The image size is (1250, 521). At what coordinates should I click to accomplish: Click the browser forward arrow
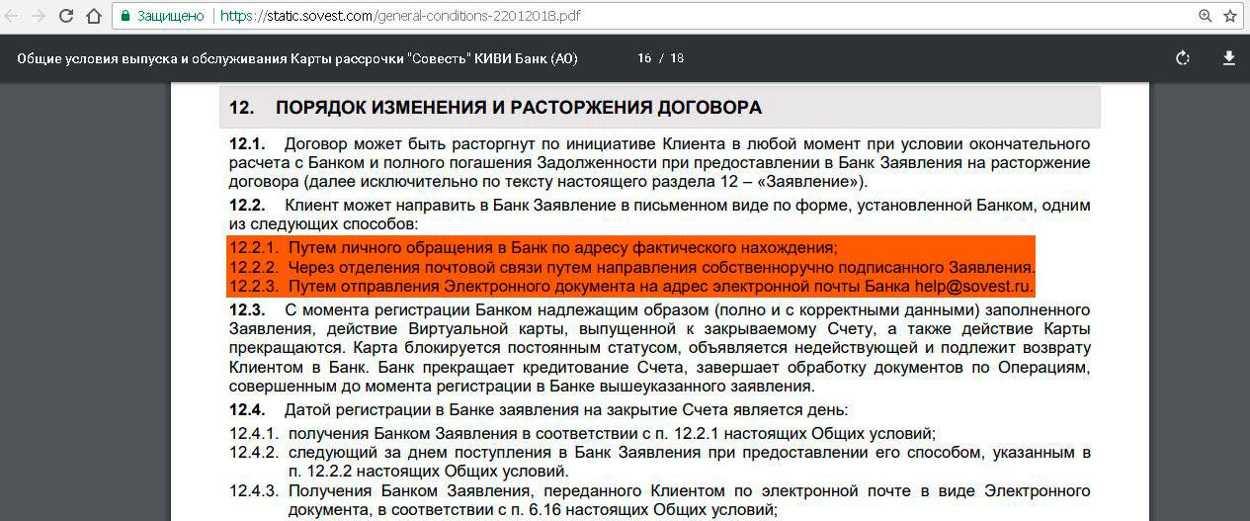(x=39, y=16)
